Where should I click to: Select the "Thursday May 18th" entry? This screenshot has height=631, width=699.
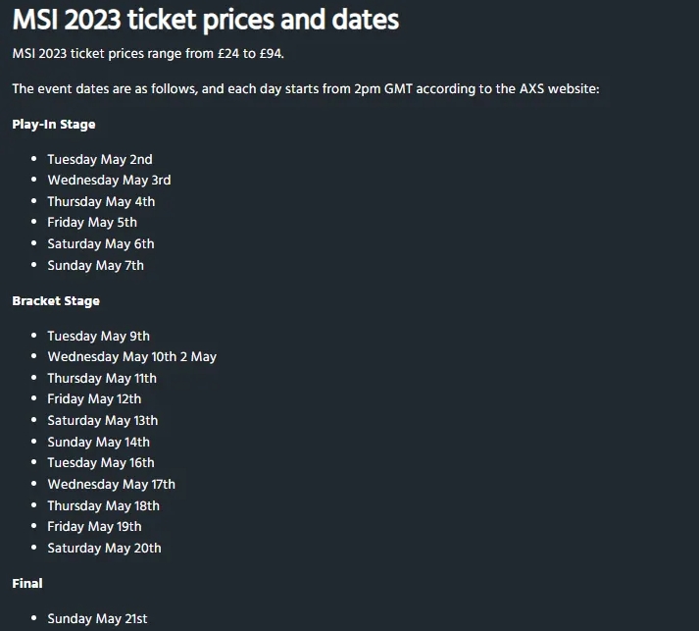(103, 505)
